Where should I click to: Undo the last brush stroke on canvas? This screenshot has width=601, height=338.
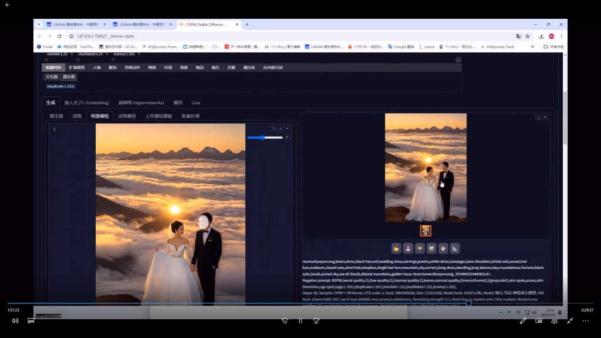coord(274,129)
